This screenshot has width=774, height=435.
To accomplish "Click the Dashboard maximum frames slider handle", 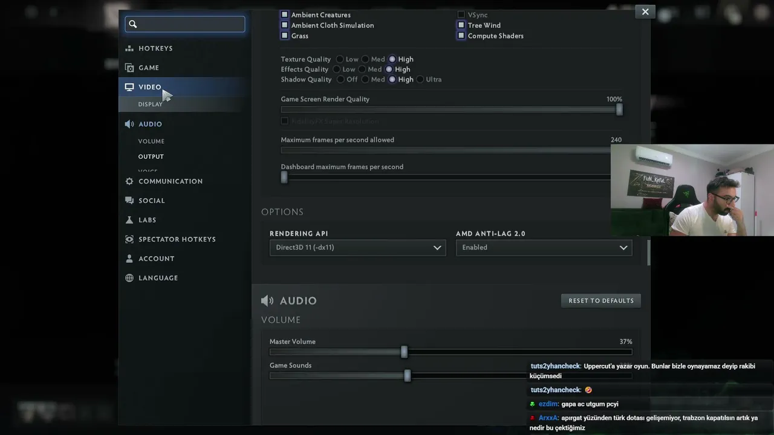I will [284, 177].
